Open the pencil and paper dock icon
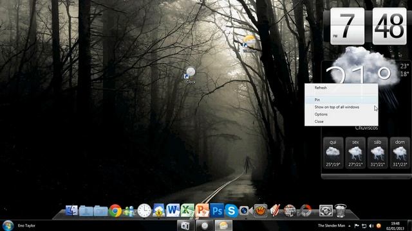The height and width of the screenshot is (231, 412). pyautogui.click(x=275, y=210)
